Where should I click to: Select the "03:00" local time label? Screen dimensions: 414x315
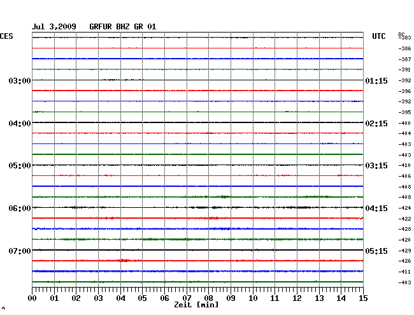click(20, 80)
